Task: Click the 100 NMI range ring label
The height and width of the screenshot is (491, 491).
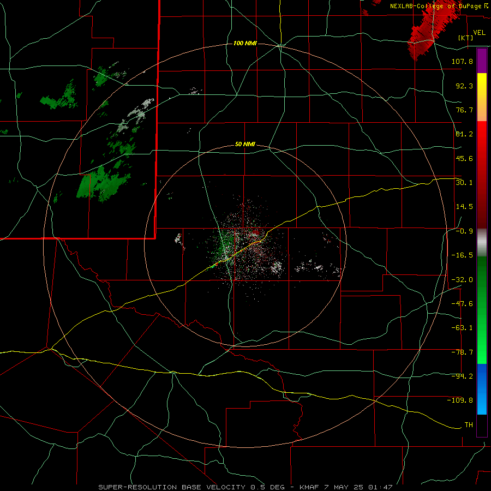Action: click(245, 43)
